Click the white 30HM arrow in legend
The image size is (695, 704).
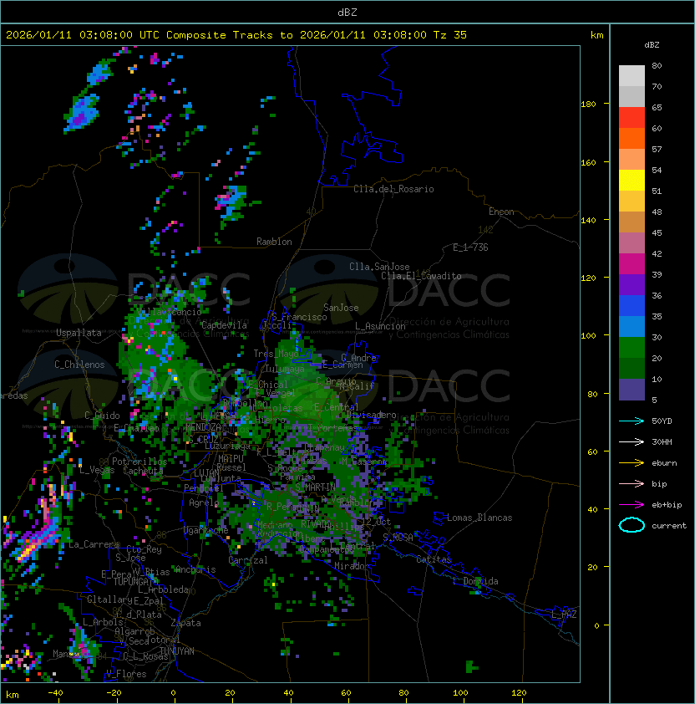(x=632, y=441)
